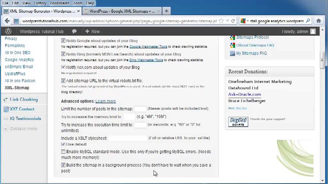Open Privacy settings in sidebar
Viewport: 328px width, 184px height.
coord(11,39)
